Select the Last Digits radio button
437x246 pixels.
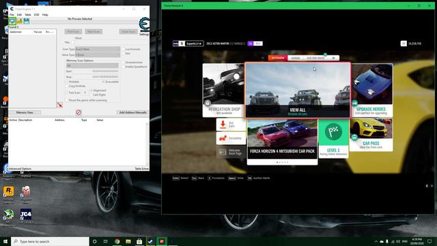(x=91, y=95)
